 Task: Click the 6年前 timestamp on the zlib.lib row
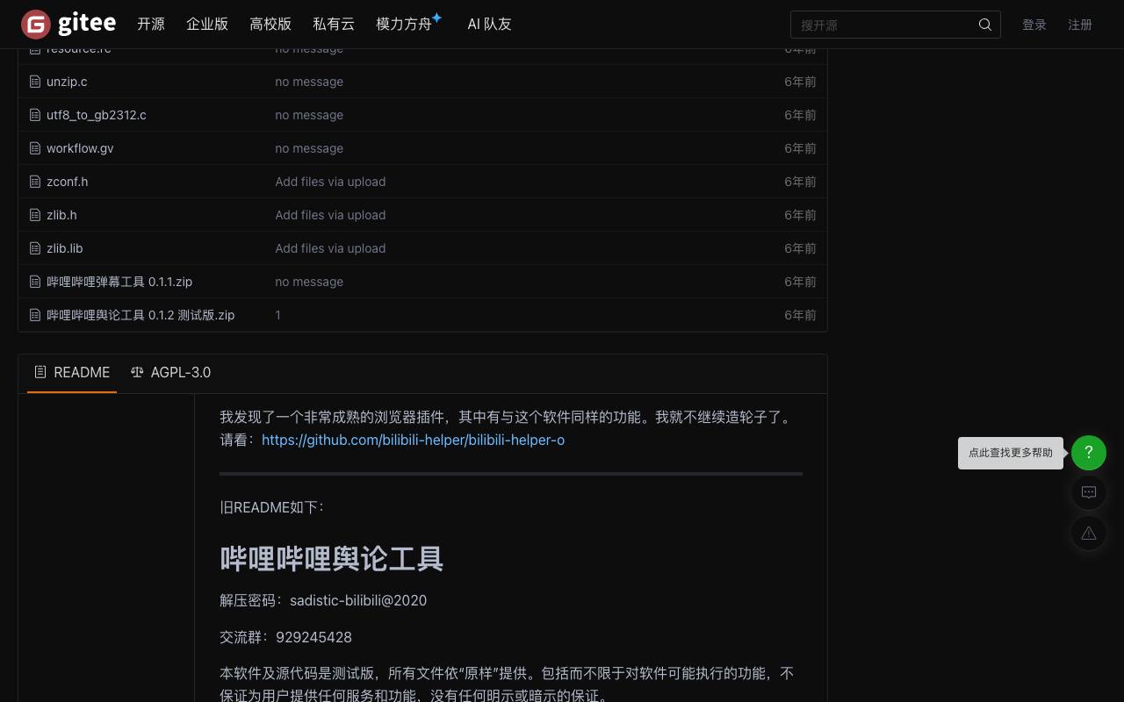(800, 248)
